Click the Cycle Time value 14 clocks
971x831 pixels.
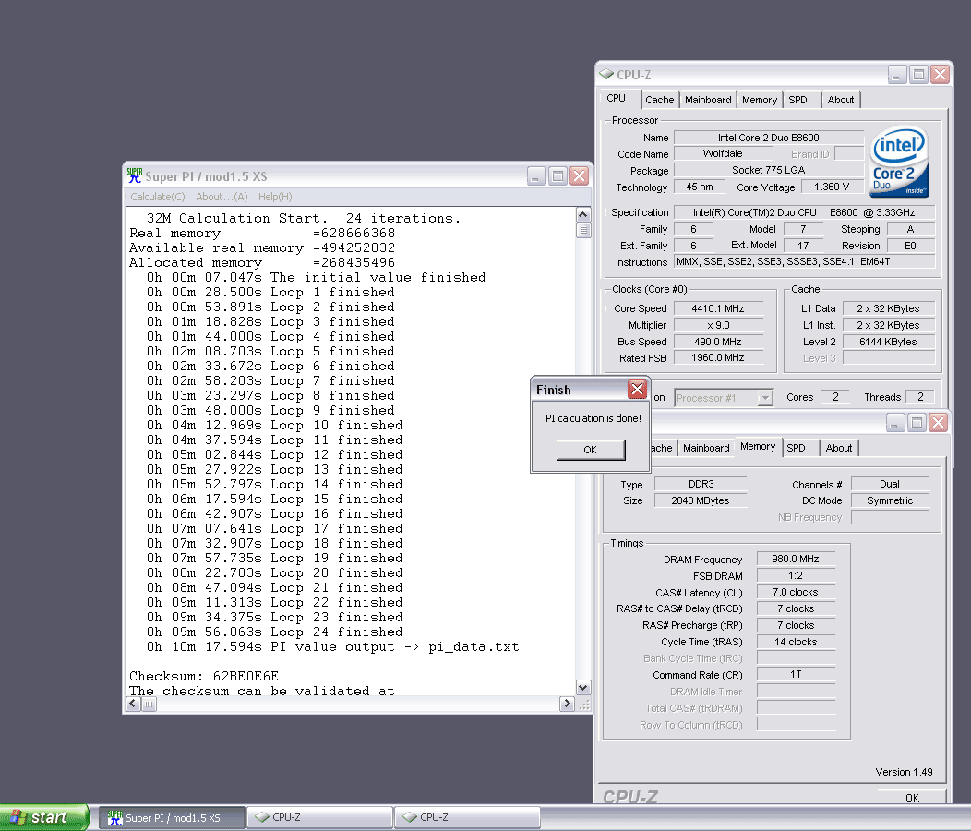tap(795, 642)
